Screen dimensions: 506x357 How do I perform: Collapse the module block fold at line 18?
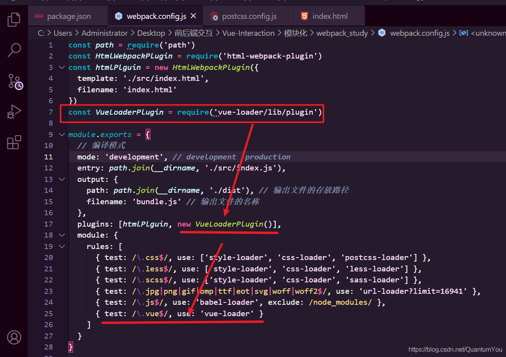(62, 235)
